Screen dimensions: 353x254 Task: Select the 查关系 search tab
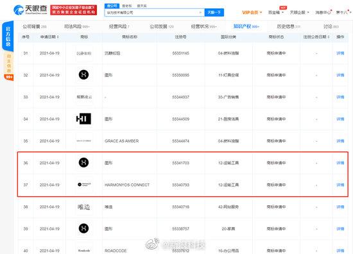click(142, 6)
